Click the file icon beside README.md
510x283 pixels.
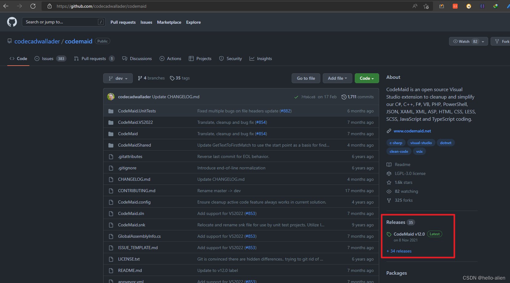[111, 270]
